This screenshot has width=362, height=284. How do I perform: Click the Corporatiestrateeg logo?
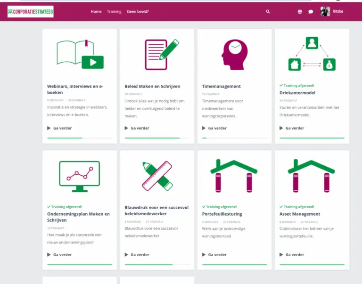31,11
